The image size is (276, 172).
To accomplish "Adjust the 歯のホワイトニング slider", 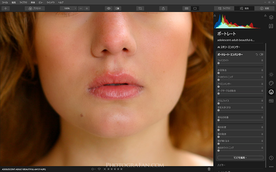I will click(240, 151).
